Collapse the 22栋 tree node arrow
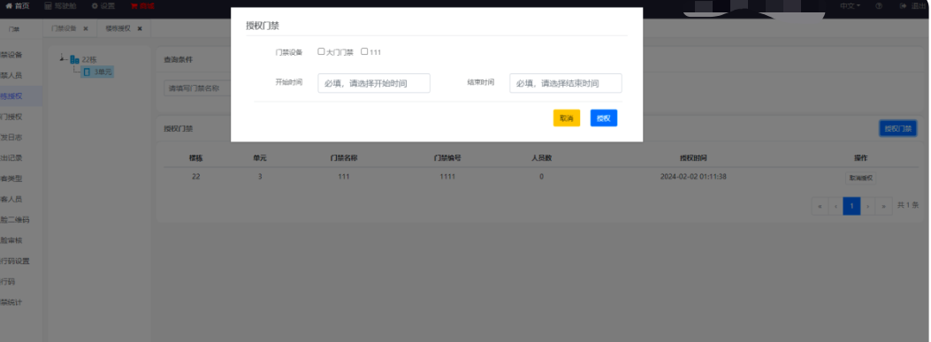931x342 pixels. [63, 58]
